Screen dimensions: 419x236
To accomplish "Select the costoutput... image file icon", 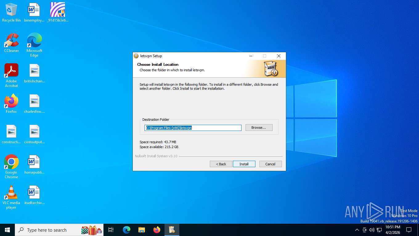I will point(34,134).
